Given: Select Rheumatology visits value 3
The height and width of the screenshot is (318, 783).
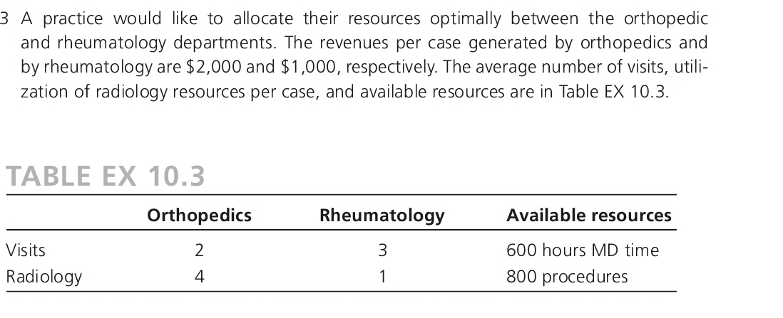Looking at the screenshot, I should pos(382,250).
